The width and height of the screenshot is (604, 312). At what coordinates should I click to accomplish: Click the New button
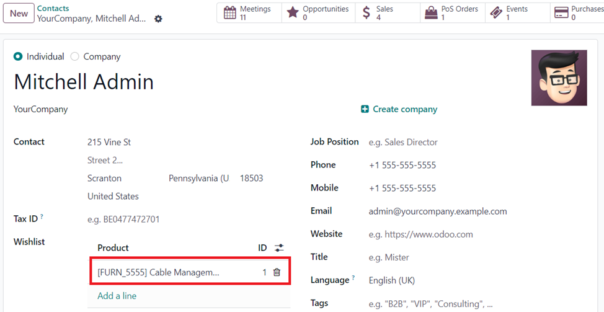pyautogui.click(x=19, y=14)
